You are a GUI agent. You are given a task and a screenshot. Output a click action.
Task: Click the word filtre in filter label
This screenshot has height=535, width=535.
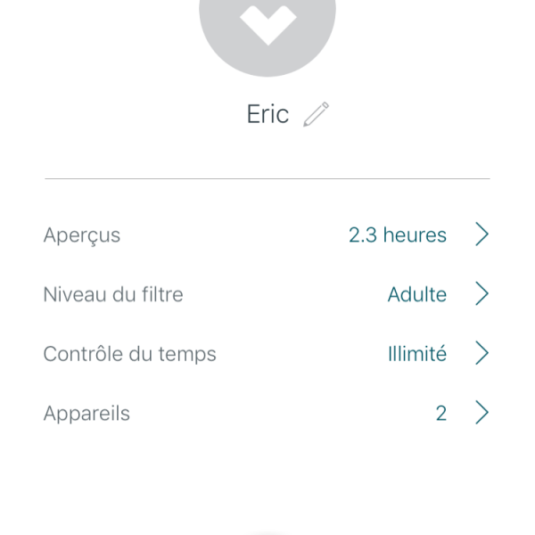(x=160, y=294)
